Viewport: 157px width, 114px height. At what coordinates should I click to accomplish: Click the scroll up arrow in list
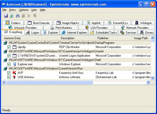coord(153,38)
